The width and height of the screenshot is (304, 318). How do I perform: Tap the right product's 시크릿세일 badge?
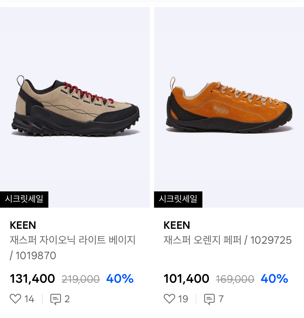tap(178, 199)
